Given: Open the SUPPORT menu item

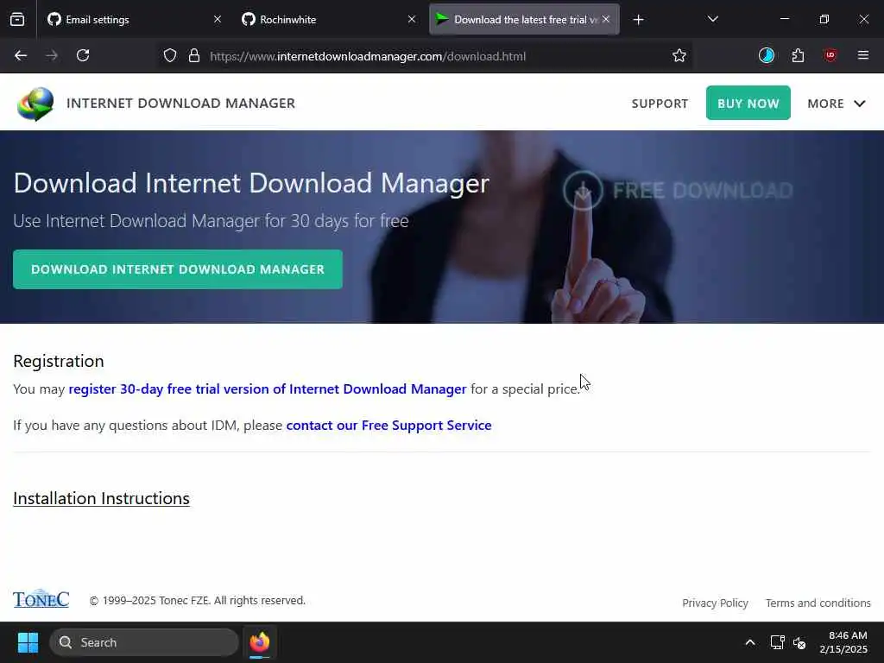Looking at the screenshot, I should coord(660,104).
